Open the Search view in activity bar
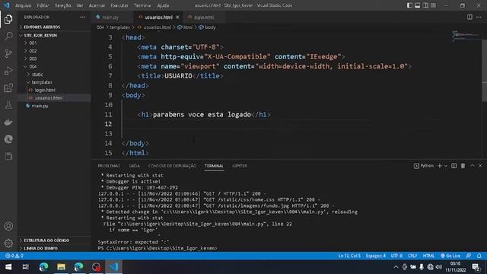This screenshot has width=487, height=274. pyautogui.click(x=8, y=37)
